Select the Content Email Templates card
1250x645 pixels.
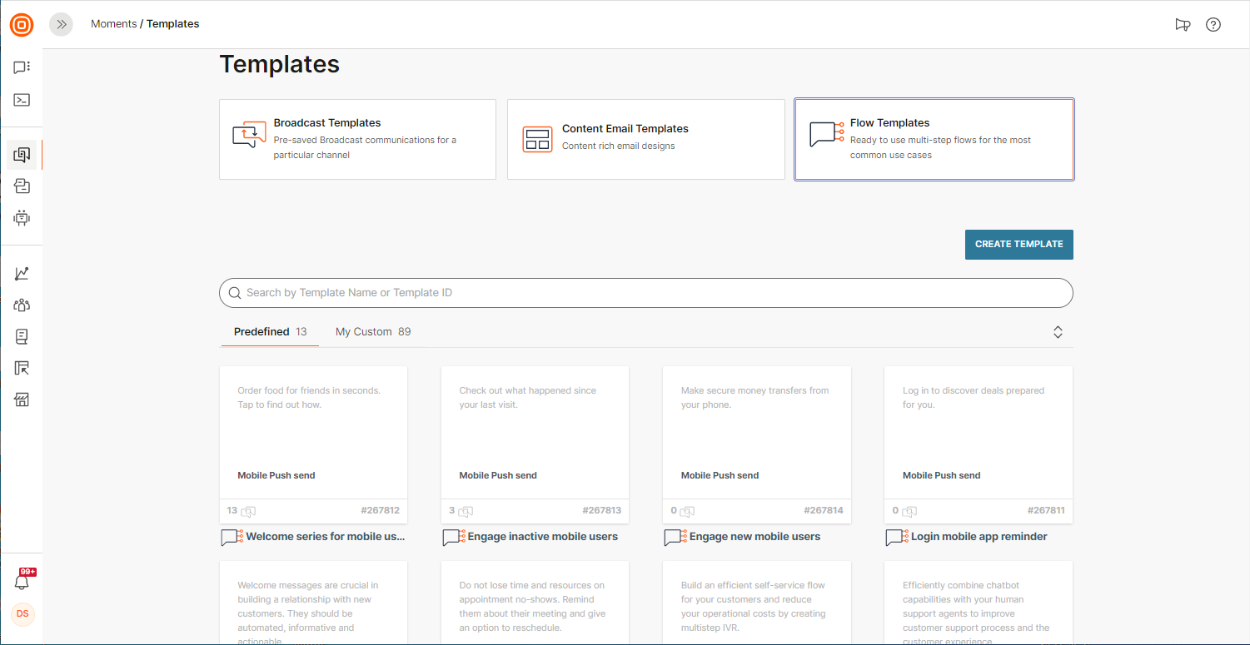(645, 139)
